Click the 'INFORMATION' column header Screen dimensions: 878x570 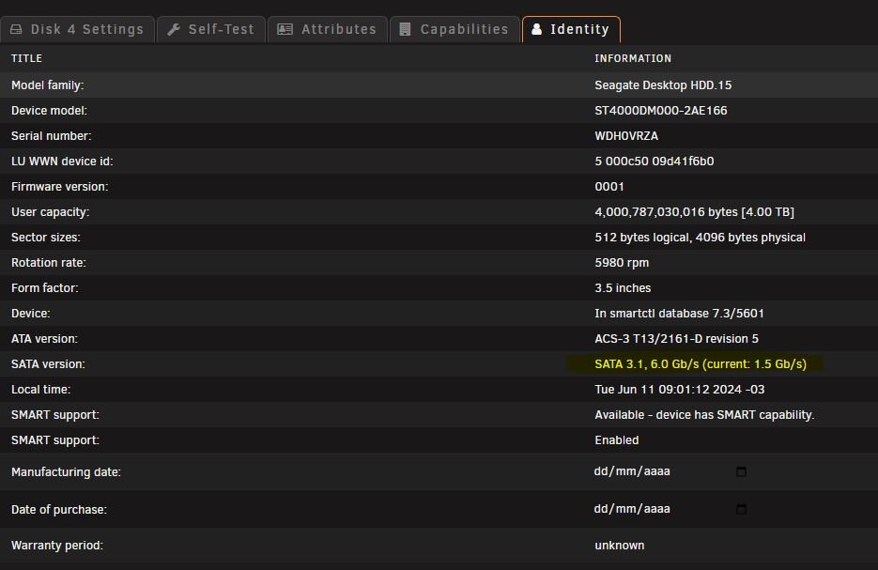click(x=633, y=58)
